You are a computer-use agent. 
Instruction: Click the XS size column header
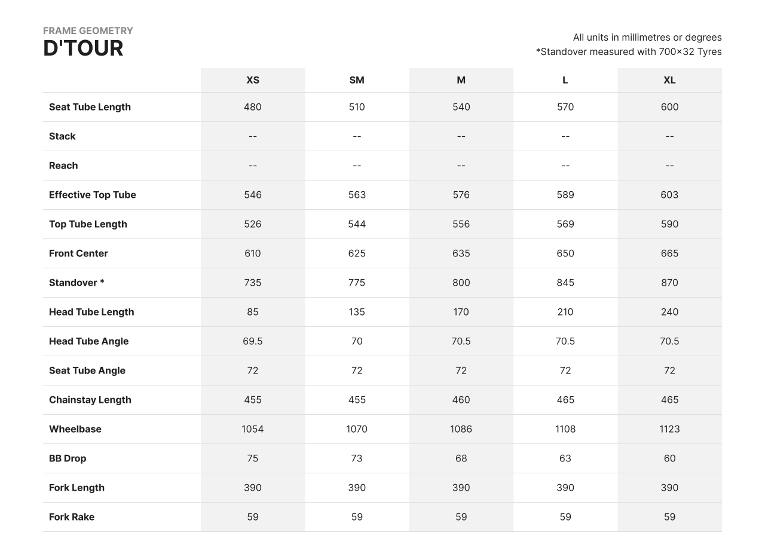click(x=253, y=80)
